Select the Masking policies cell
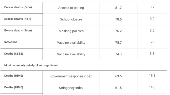The image size is (170, 95). pyautogui.click(x=71, y=31)
